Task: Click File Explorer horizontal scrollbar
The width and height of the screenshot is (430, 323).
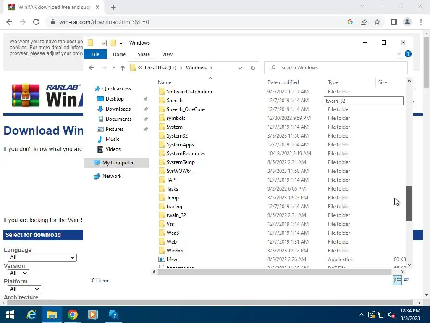Action: [275, 272]
